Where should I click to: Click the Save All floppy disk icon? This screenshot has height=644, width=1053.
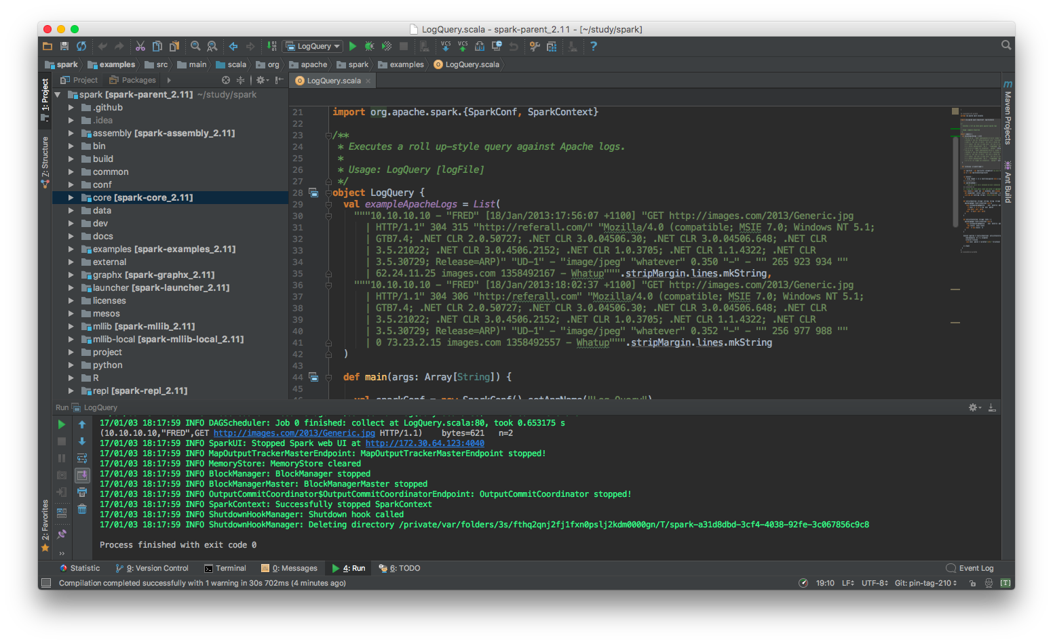(64, 46)
